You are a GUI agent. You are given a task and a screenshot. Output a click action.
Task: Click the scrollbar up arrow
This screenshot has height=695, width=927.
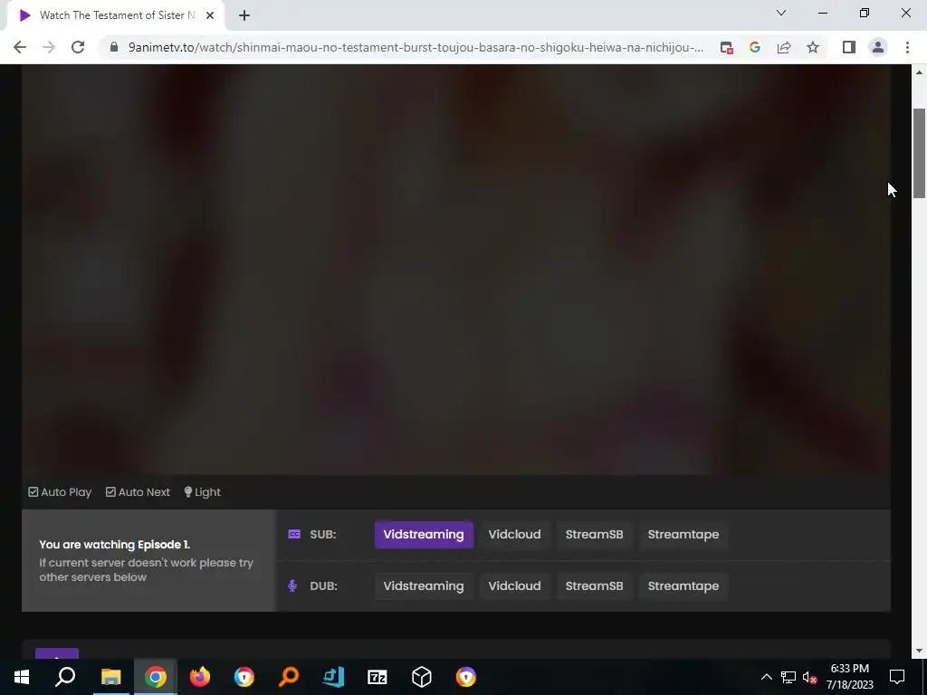(919, 72)
